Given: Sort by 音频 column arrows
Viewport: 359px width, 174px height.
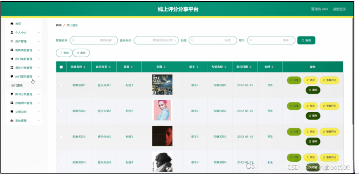Looking at the screenshot, I should pyautogui.click(x=273, y=67).
